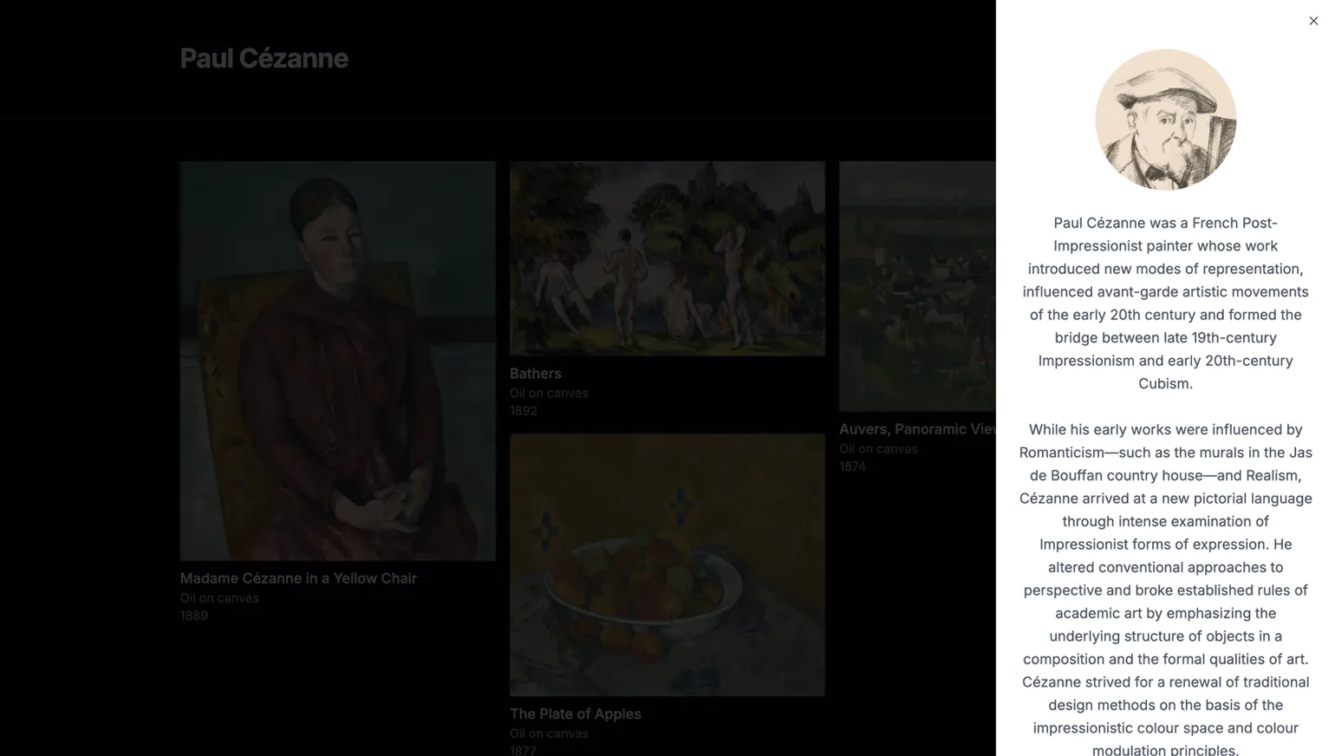Image resolution: width=1335 pixels, height=756 pixels.
Task: Click Oil on canvas under The Plate of Apples
Action: [549, 733]
